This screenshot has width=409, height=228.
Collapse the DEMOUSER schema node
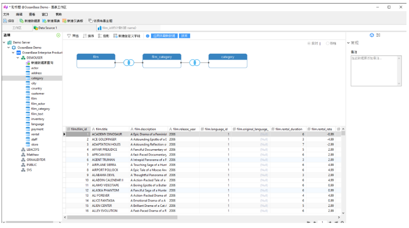[18, 58]
